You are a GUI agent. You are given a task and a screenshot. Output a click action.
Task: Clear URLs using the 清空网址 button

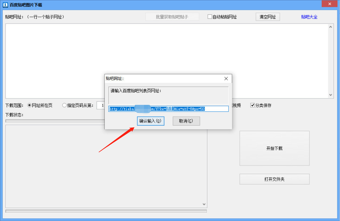click(x=268, y=17)
